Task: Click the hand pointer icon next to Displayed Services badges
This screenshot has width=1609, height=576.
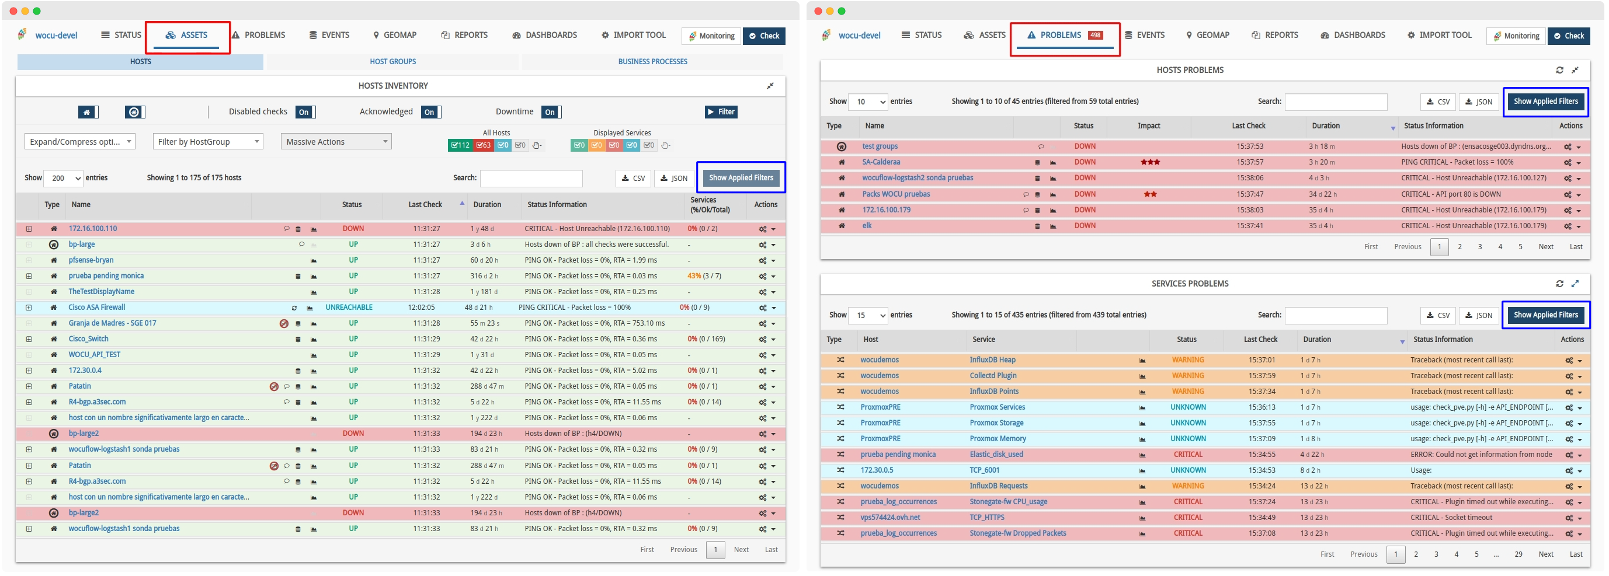Action: [x=666, y=146]
